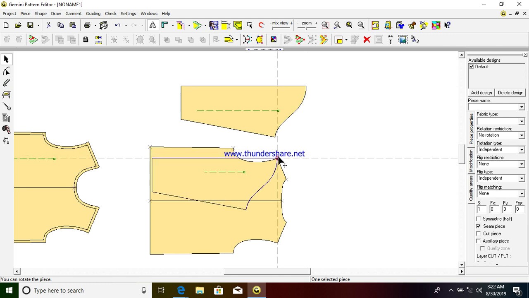Click the Fxy value input field
The height and width of the screenshot is (298, 529).
pyautogui.click(x=519, y=209)
